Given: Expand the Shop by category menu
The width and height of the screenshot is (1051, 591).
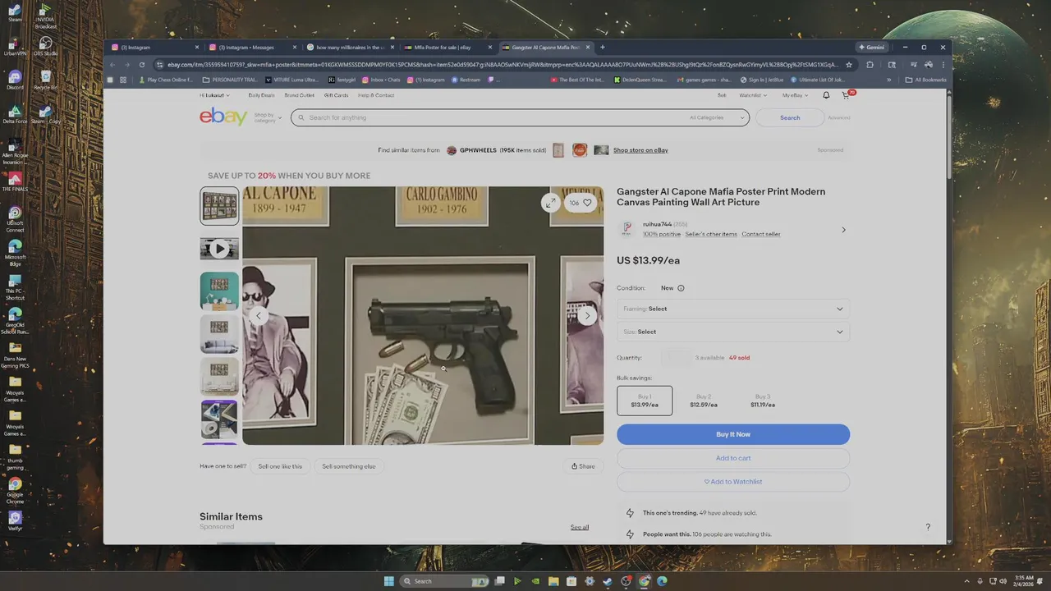Looking at the screenshot, I should (x=268, y=117).
